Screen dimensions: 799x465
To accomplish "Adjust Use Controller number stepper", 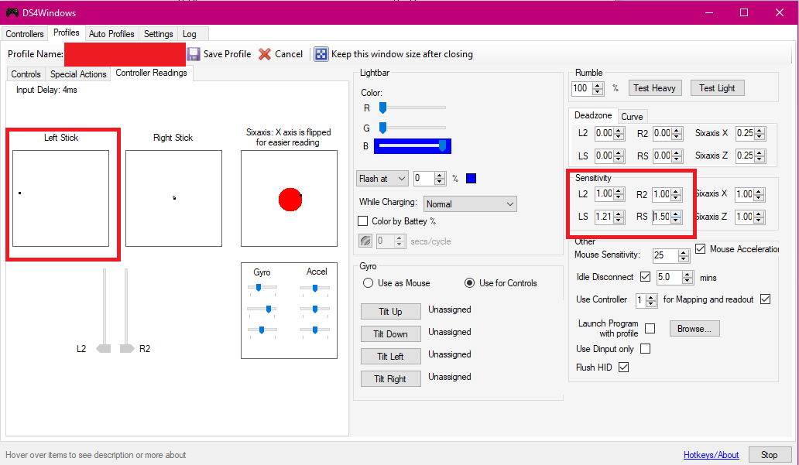I will click(x=650, y=300).
